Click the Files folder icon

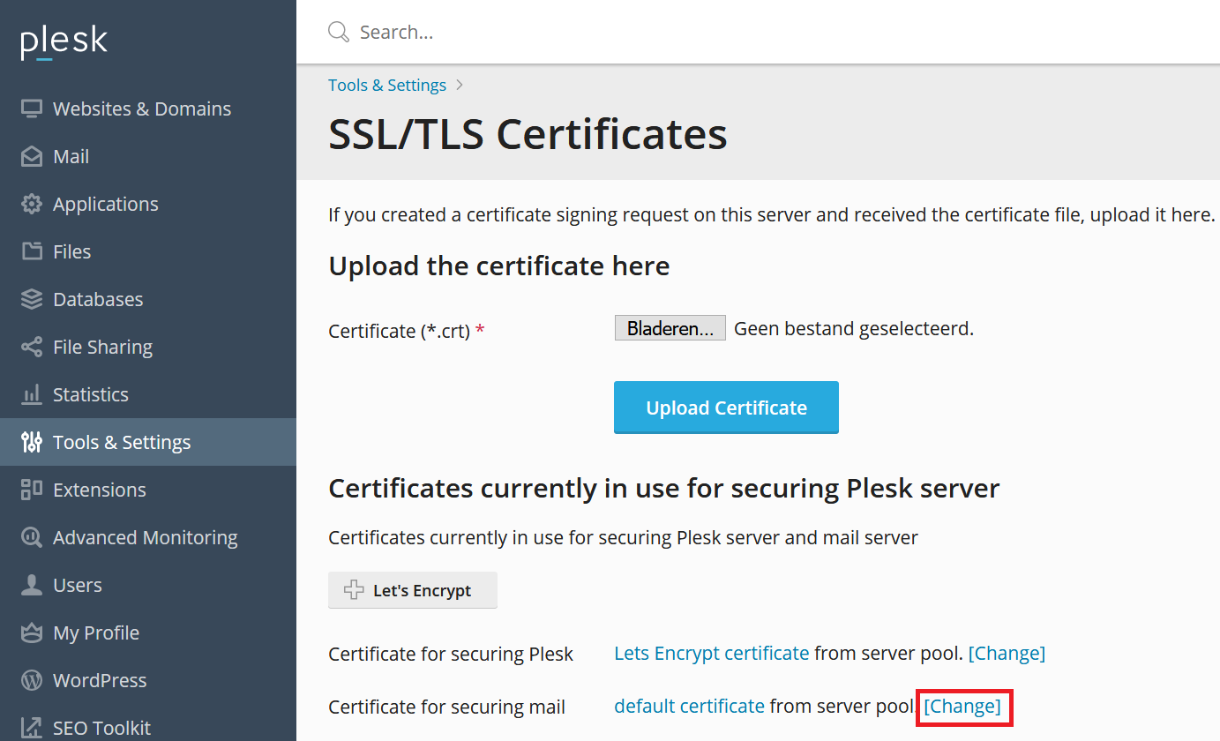pyautogui.click(x=32, y=251)
